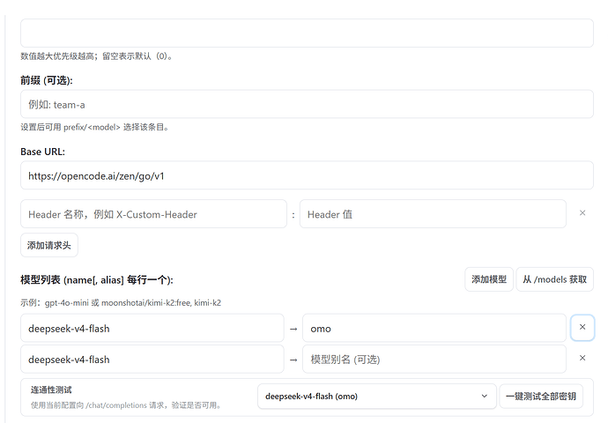Click the 连通性测试 heading
608x423 pixels.
coord(51,390)
